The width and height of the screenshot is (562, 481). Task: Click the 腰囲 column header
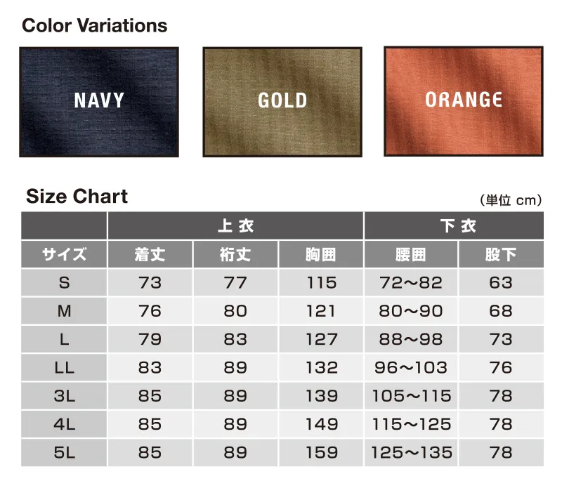pos(411,254)
